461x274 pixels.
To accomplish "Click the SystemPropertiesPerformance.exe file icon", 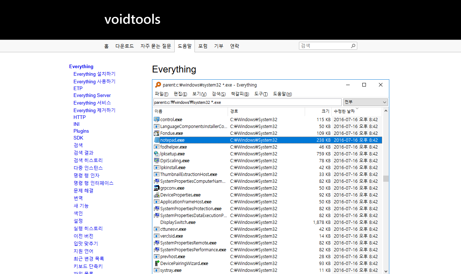I will click(x=157, y=249).
